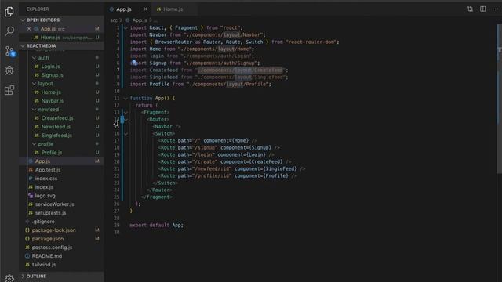Image resolution: width=502 pixels, height=282 pixels.
Task: Click the App.js breadcrumb segment
Action: [140, 20]
